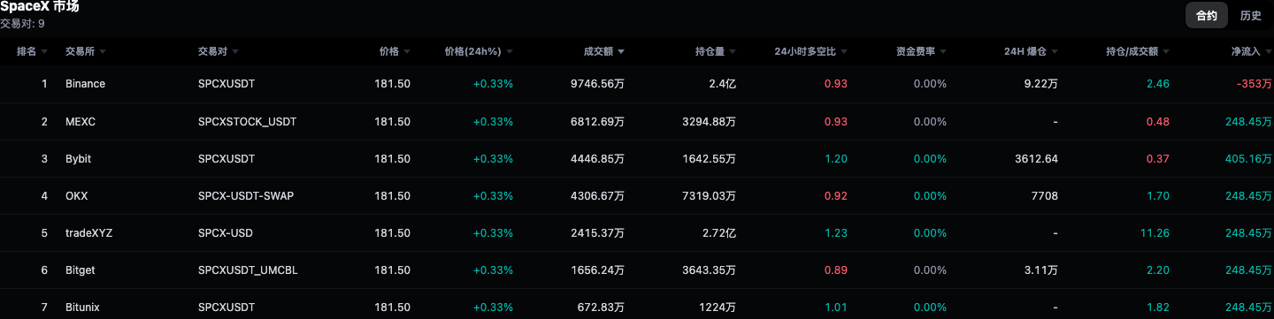Click MEXC volume 6812.69万
The width and height of the screenshot is (1274, 319).
coord(597,121)
